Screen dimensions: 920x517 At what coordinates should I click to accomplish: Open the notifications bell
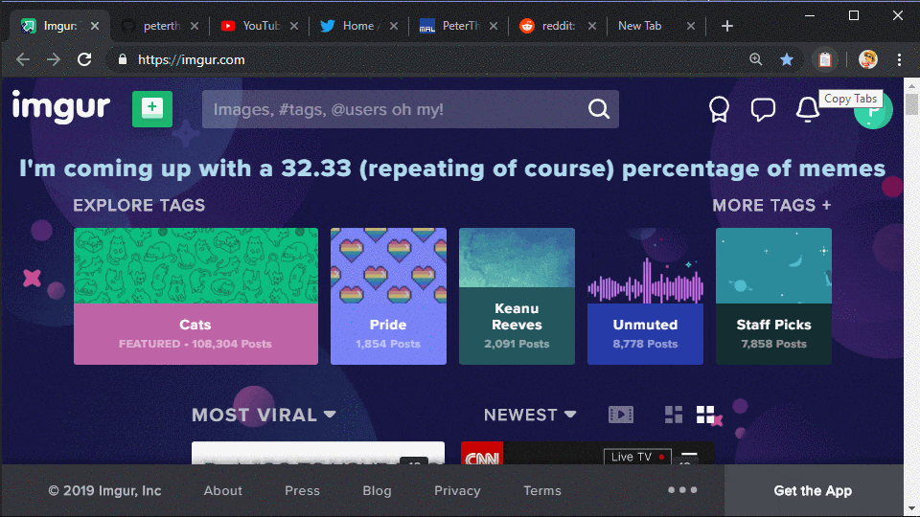[807, 109]
